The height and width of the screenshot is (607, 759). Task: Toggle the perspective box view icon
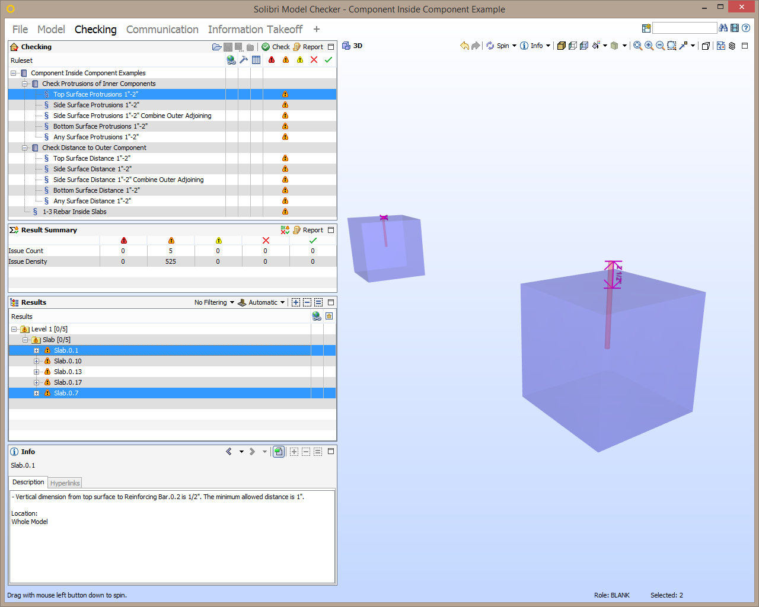point(706,46)
